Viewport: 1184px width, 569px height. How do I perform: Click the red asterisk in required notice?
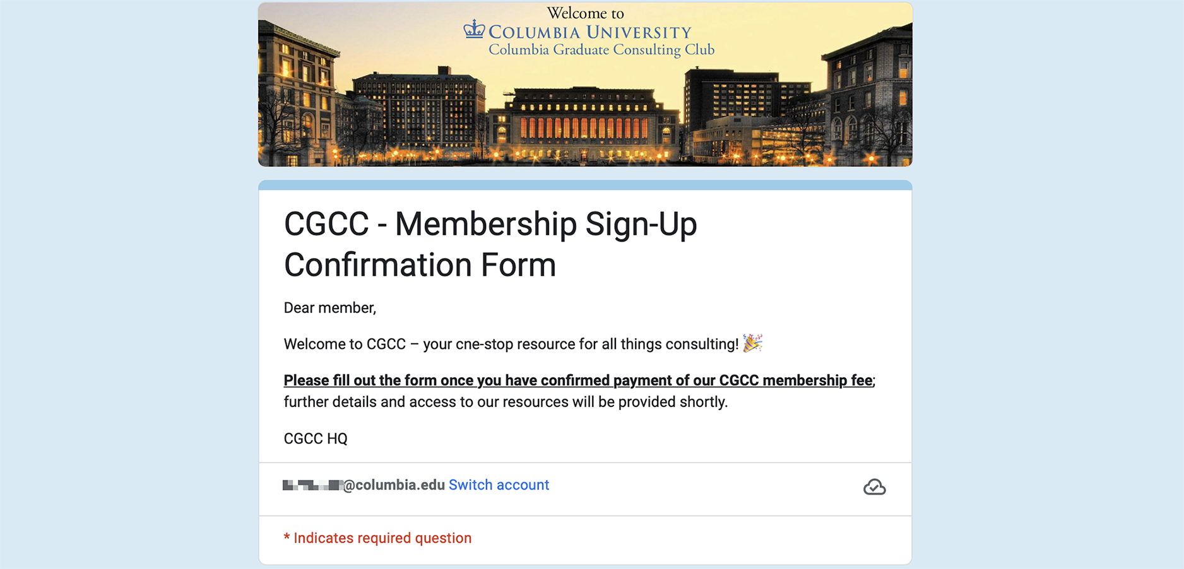287,537
